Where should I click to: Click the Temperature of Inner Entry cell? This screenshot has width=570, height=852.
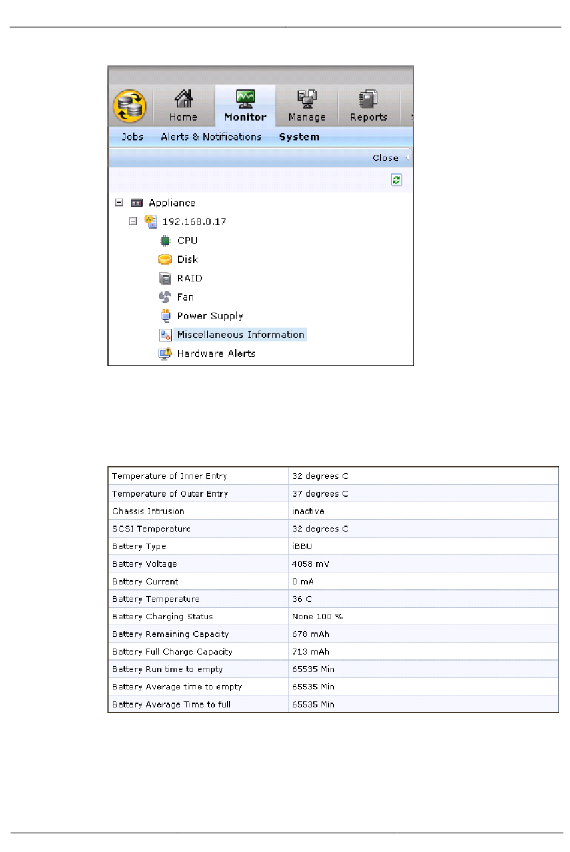[198, 476]
